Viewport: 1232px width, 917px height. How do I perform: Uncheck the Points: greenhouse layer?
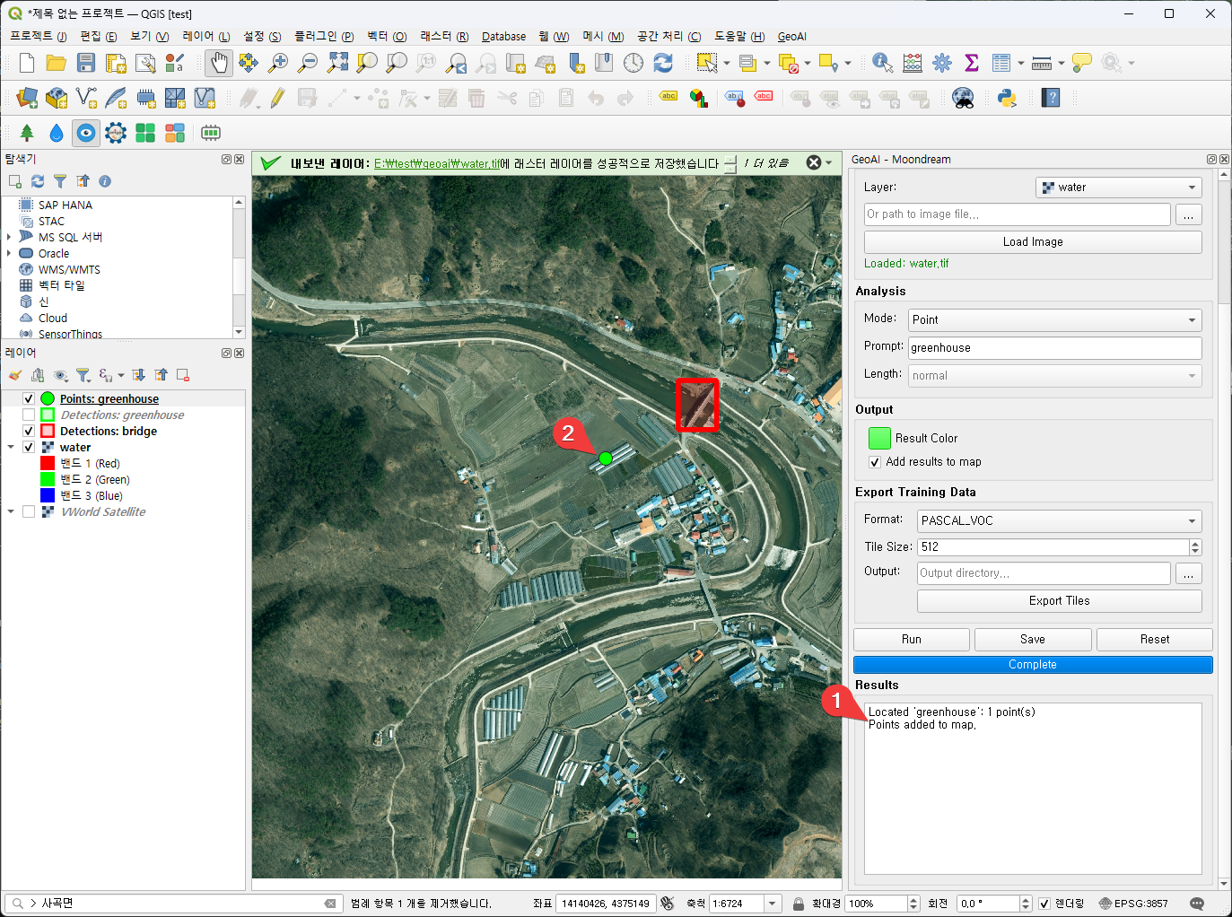(x=29, y=399)
